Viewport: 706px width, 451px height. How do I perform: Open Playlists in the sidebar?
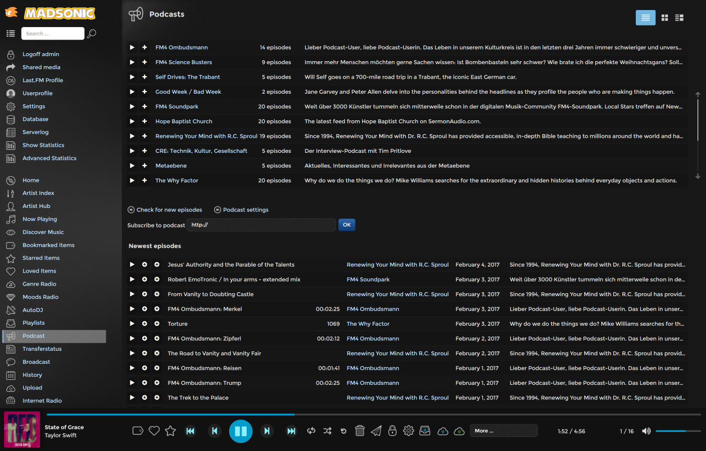(34, 323)
